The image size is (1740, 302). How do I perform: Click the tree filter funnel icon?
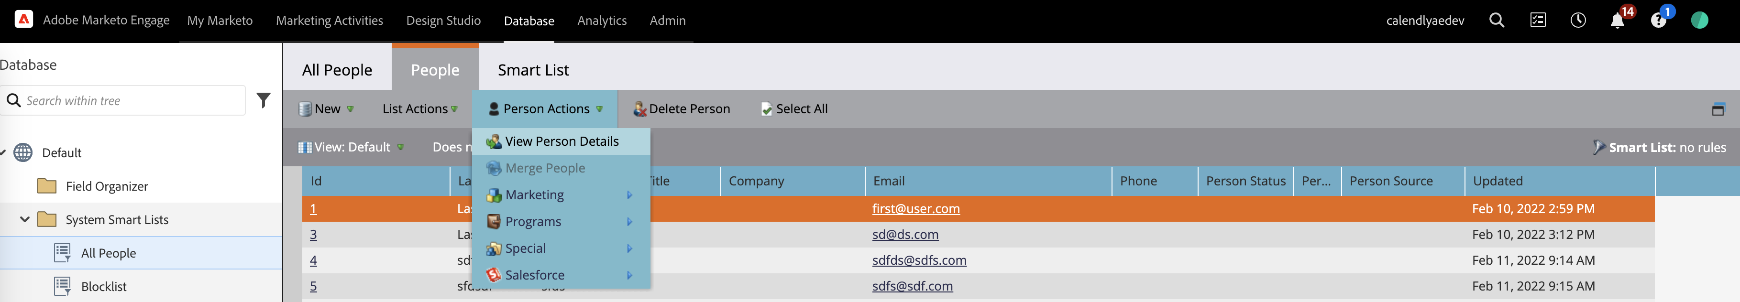click(264, 100)
